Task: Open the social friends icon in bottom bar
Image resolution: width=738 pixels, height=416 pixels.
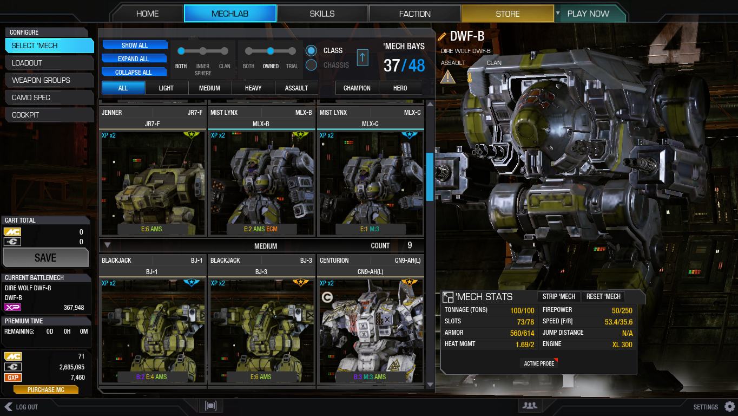Action: point(530,405)
